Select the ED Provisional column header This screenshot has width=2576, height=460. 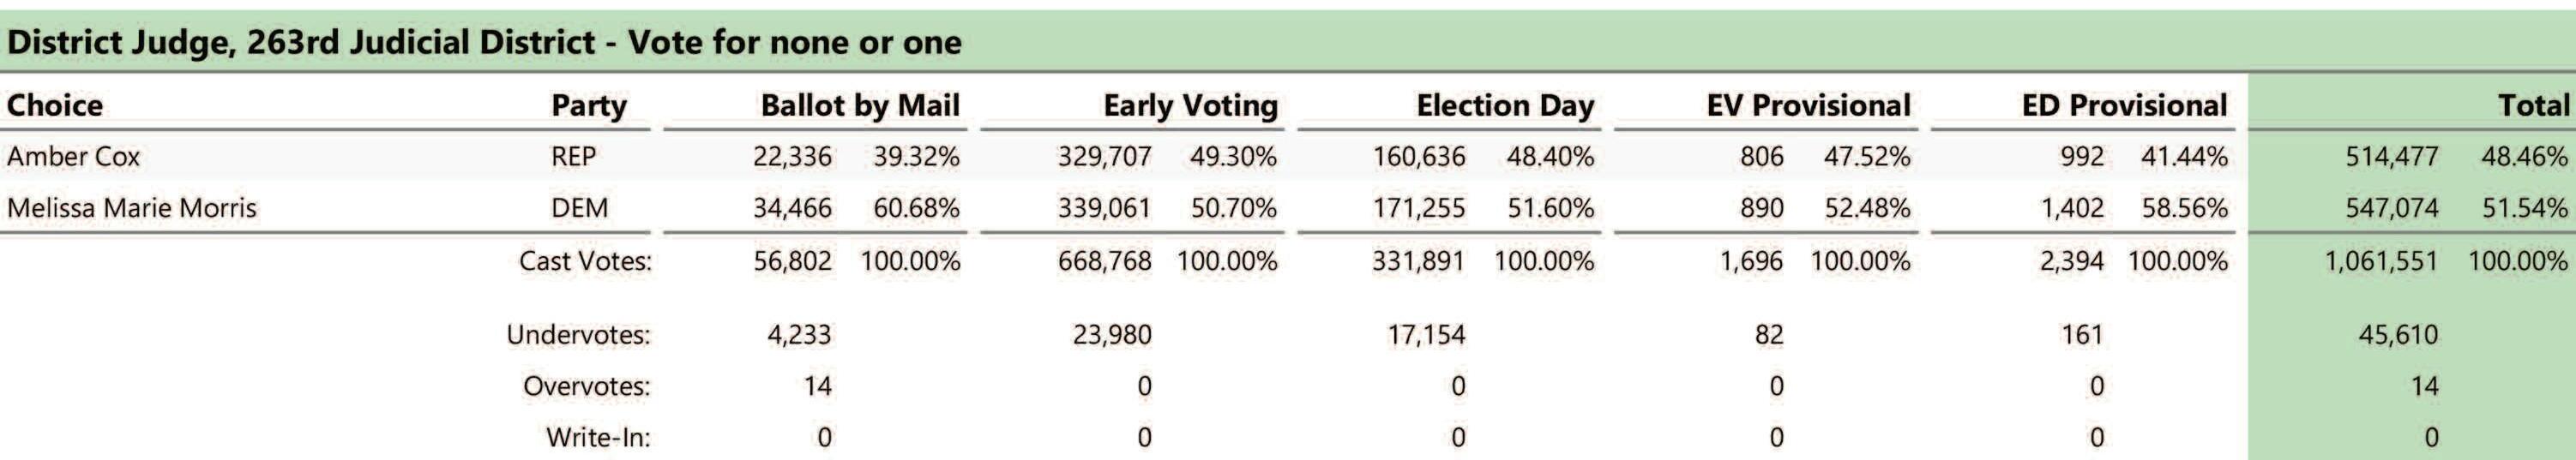click(x=2124, y=105)
